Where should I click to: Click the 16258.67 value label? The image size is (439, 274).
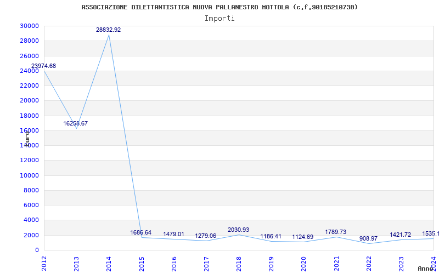click(75, 123)
